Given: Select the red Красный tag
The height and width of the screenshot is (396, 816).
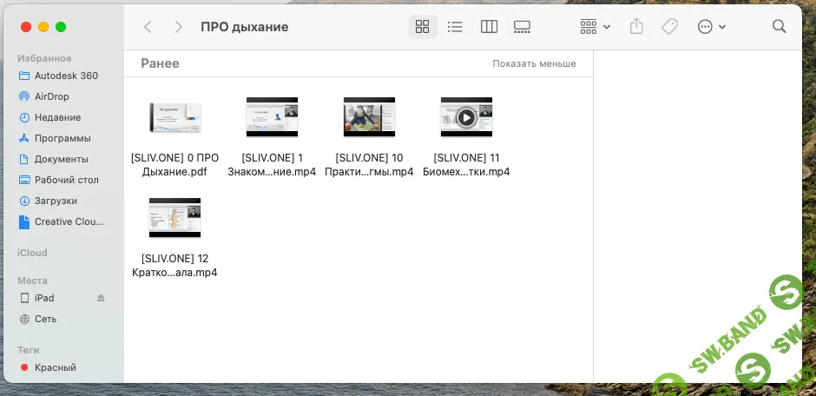Looking at the screenshot, I should 55,367.
